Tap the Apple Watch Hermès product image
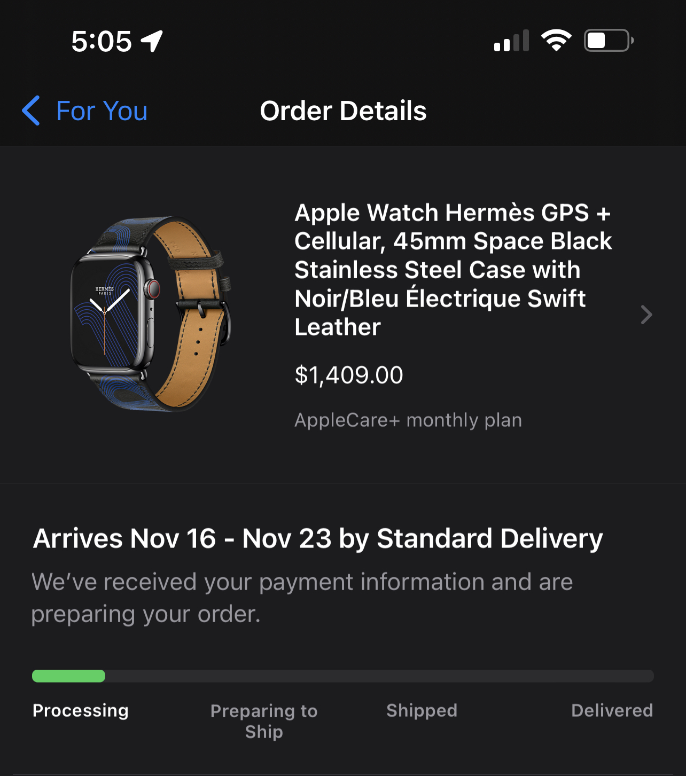 click(151, 314)
